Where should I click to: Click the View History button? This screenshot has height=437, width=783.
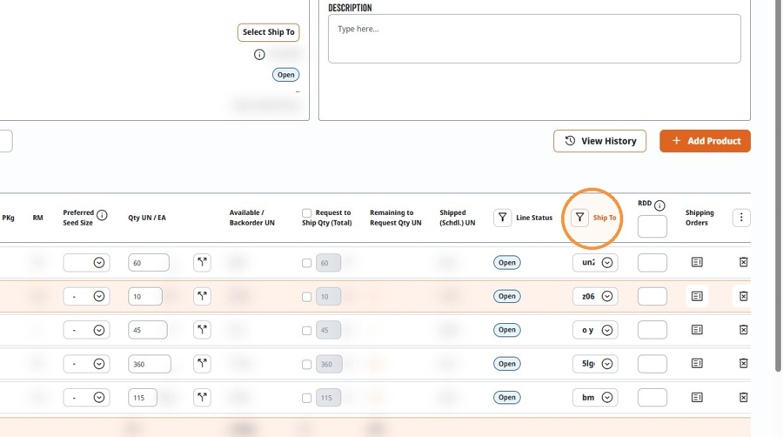click(599, 141)
